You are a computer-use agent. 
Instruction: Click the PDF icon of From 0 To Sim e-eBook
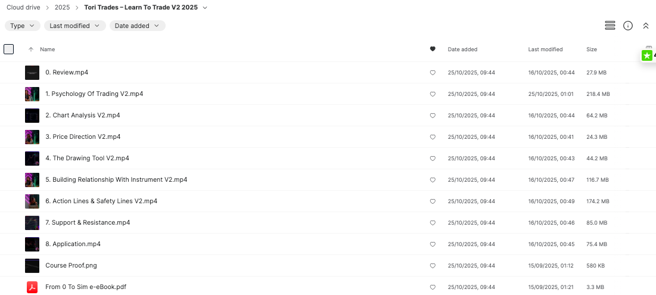pos(32,287)
